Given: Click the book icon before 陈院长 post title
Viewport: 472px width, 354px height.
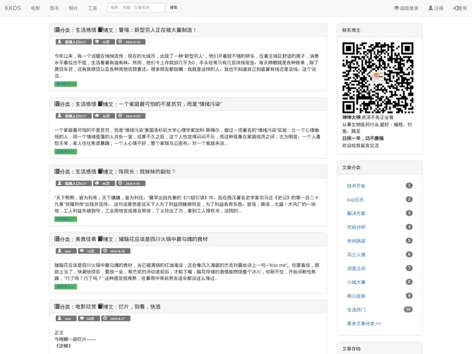Looking at the screenshot, I should [100, 171].
